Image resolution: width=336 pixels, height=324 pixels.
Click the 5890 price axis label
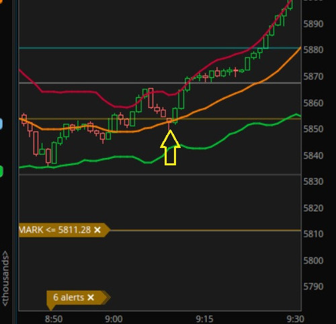313,24
